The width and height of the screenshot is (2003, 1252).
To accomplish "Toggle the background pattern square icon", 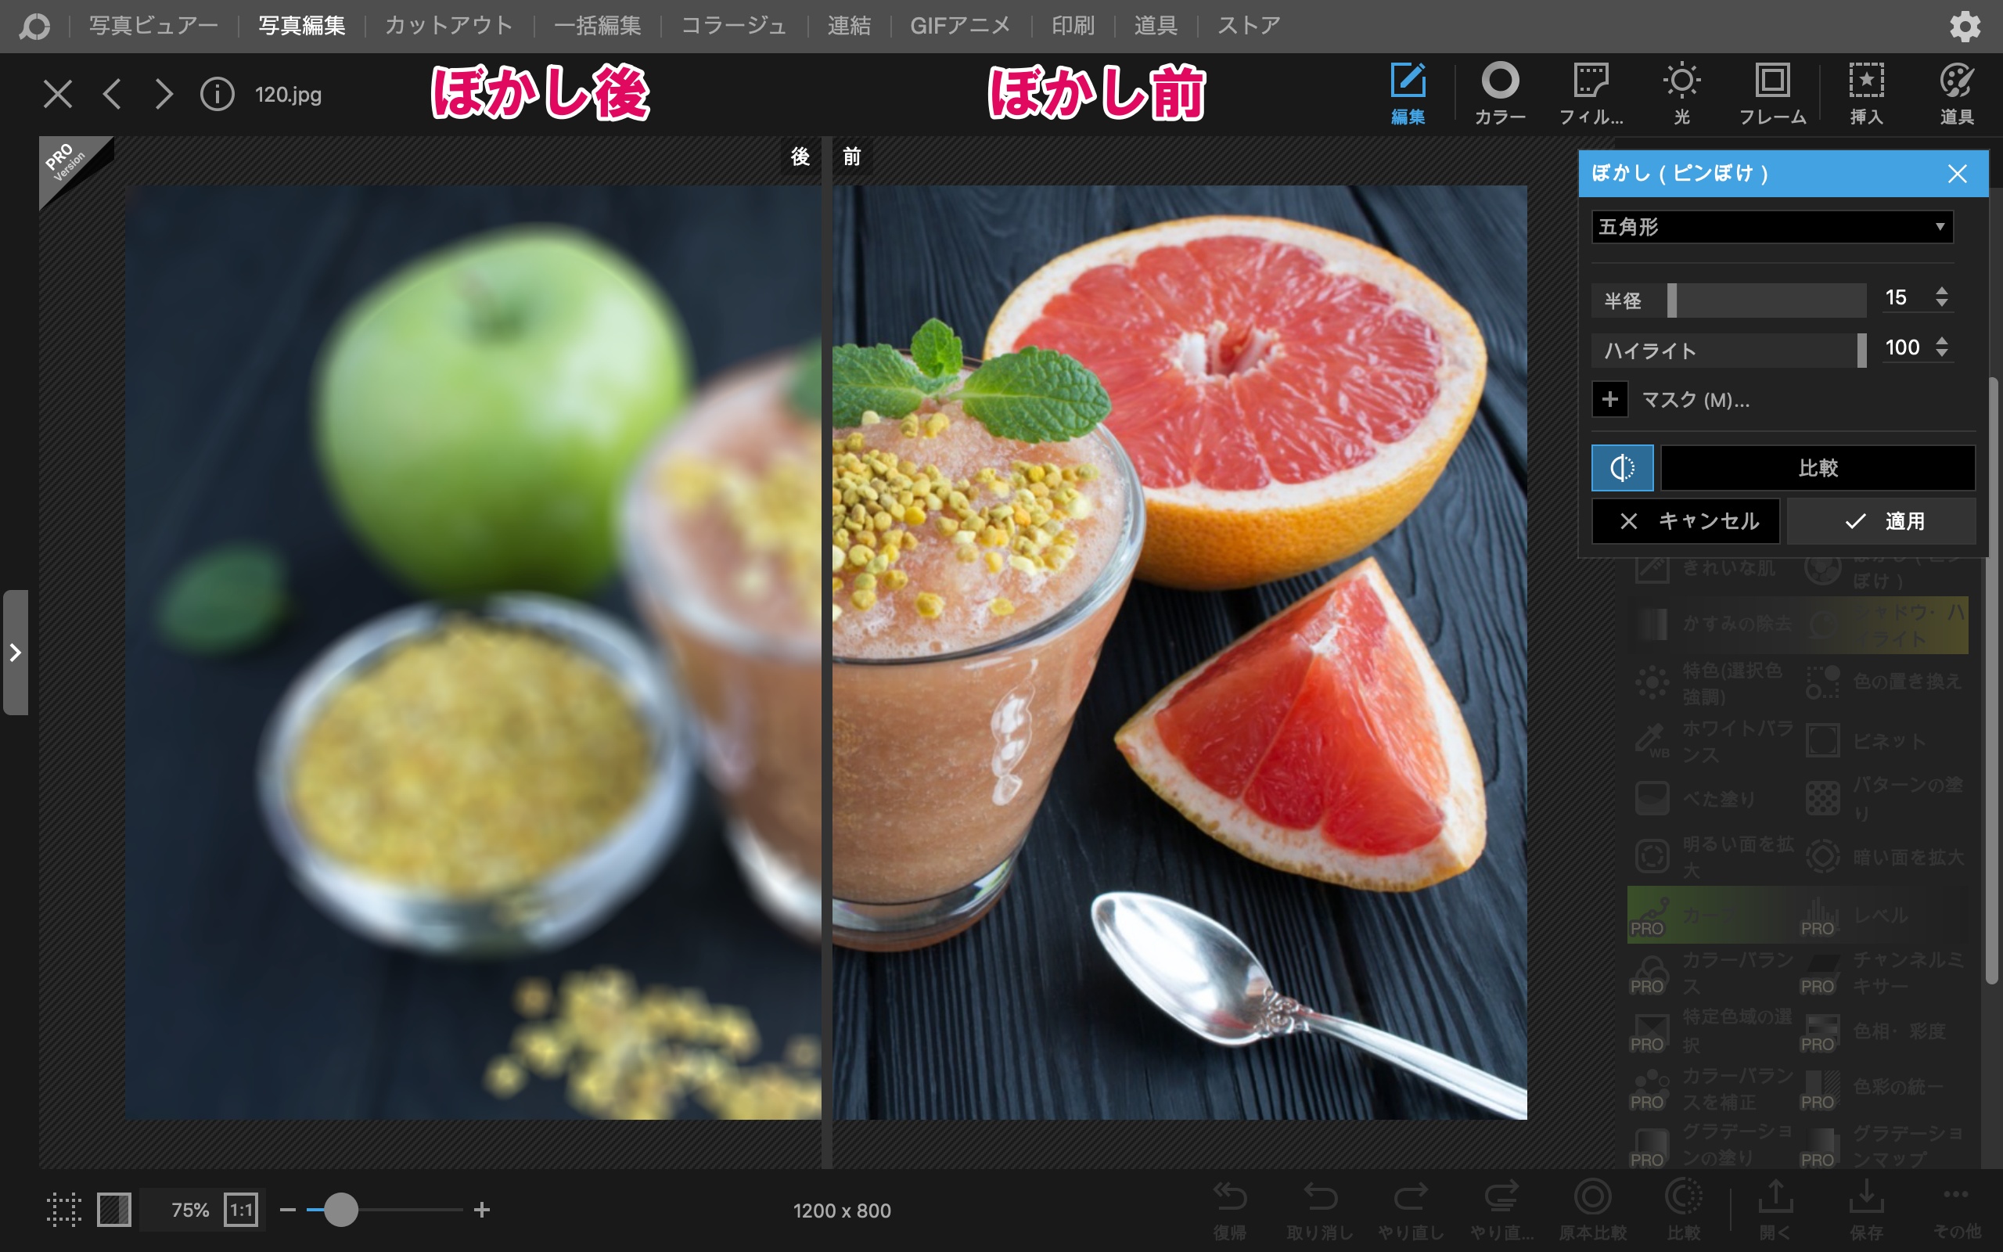I will pyautogui.click(x=114, y=1210).
